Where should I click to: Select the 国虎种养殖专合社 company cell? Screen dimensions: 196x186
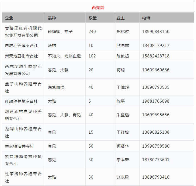coord(22,46)
